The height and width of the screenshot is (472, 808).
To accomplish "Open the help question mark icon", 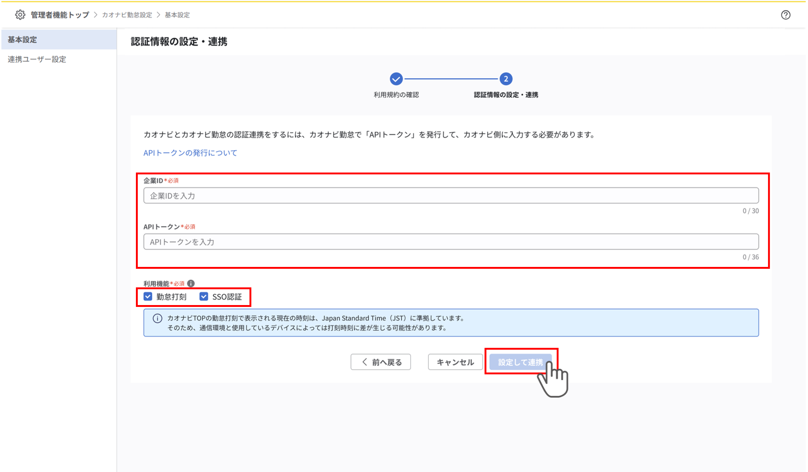I will coord(786,15).
